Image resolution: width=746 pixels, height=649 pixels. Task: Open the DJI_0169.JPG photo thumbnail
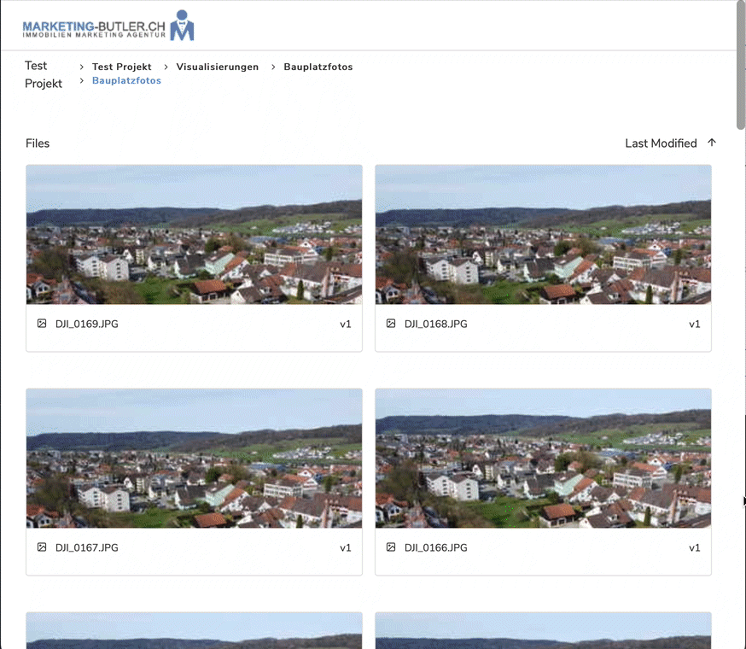click(x=194, y=235)
